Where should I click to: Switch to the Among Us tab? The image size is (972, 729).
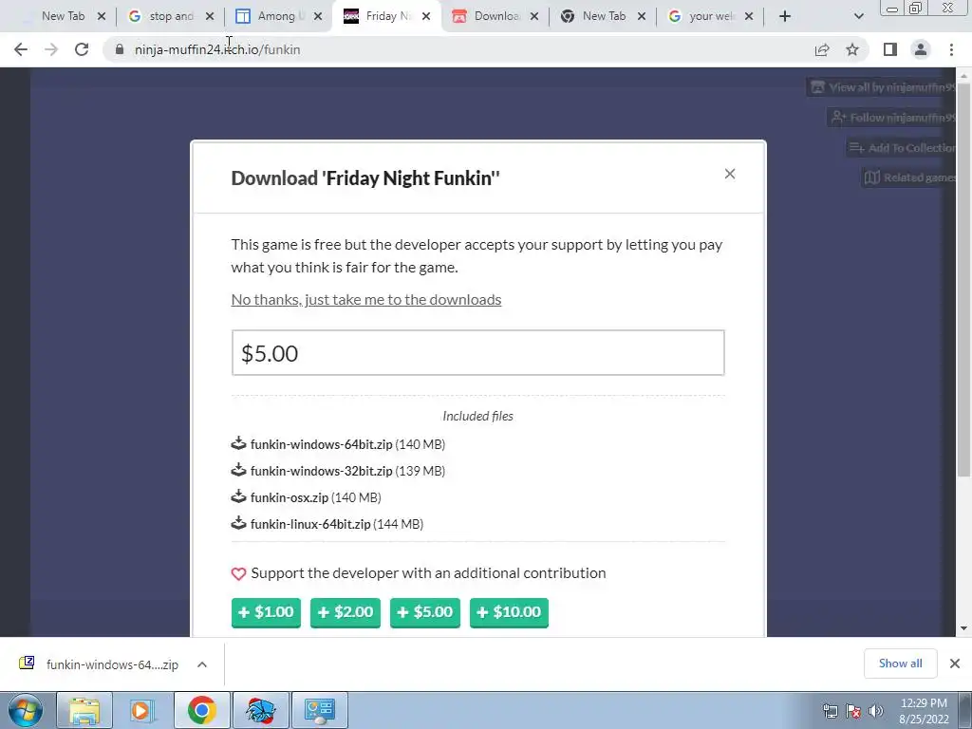pos(277,16)
